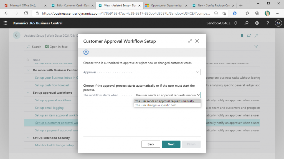Screen dimensions: 284x159
Task: Open 'Monitor Field Change Setup' link
Action: click(x=54, y=145)
